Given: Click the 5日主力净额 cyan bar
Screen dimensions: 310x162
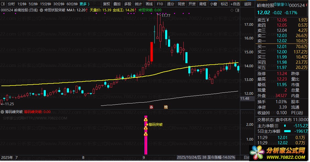Looking at the screenshot, I should pos(287,131).
